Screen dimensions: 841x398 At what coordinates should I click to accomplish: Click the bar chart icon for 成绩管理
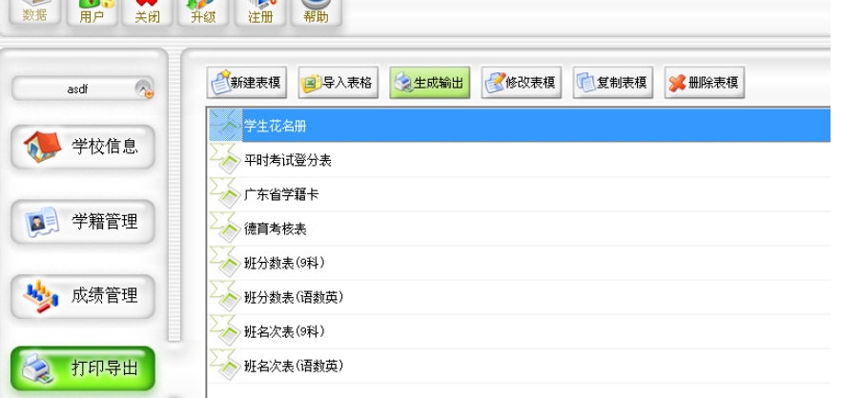41,296
